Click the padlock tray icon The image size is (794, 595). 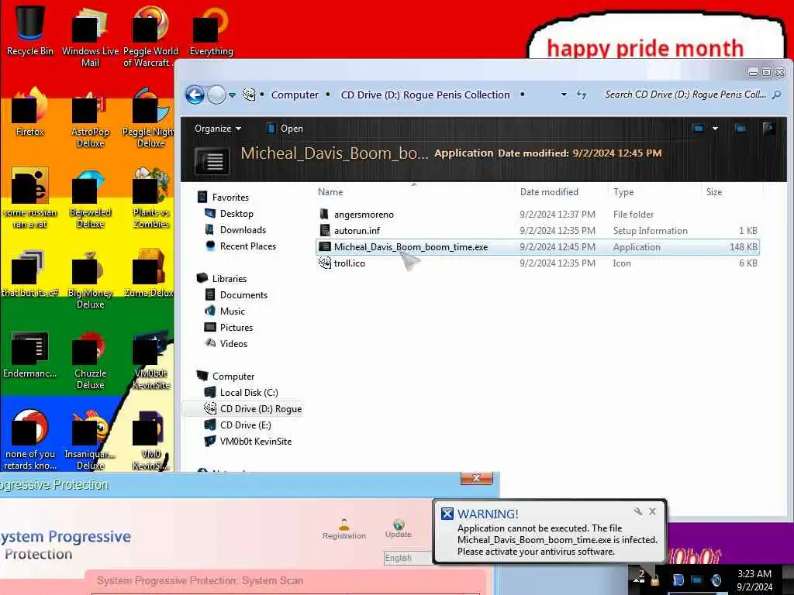[654, 580]
